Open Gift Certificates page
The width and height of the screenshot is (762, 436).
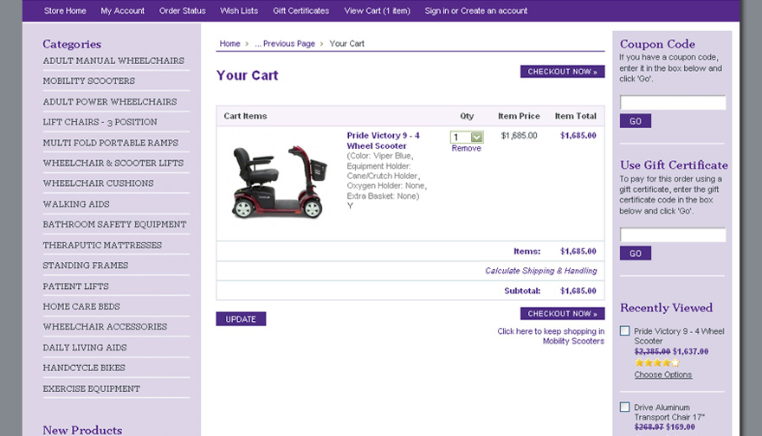click(x=300, y=10)
